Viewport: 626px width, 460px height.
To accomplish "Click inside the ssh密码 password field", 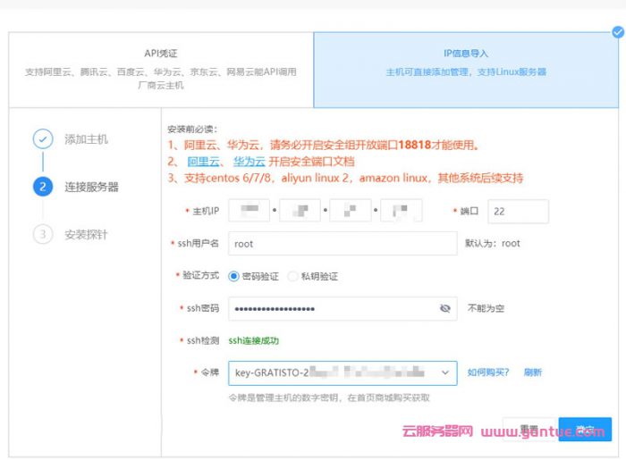I will (331, 308).
